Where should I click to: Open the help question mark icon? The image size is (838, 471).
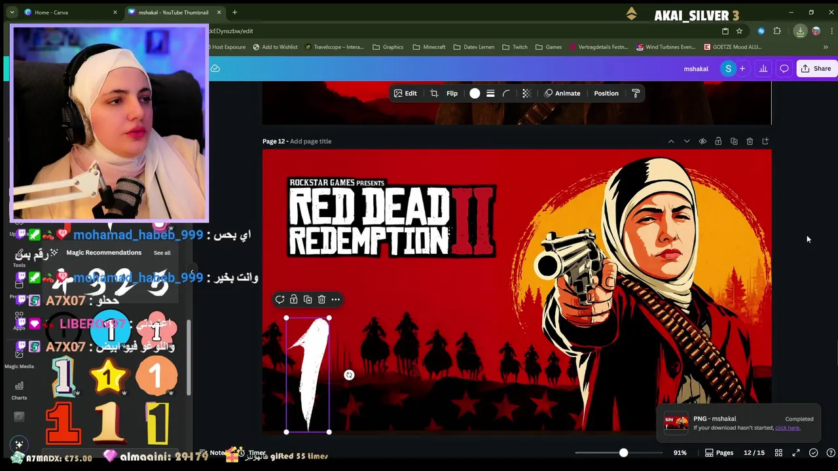click(831, 453)
